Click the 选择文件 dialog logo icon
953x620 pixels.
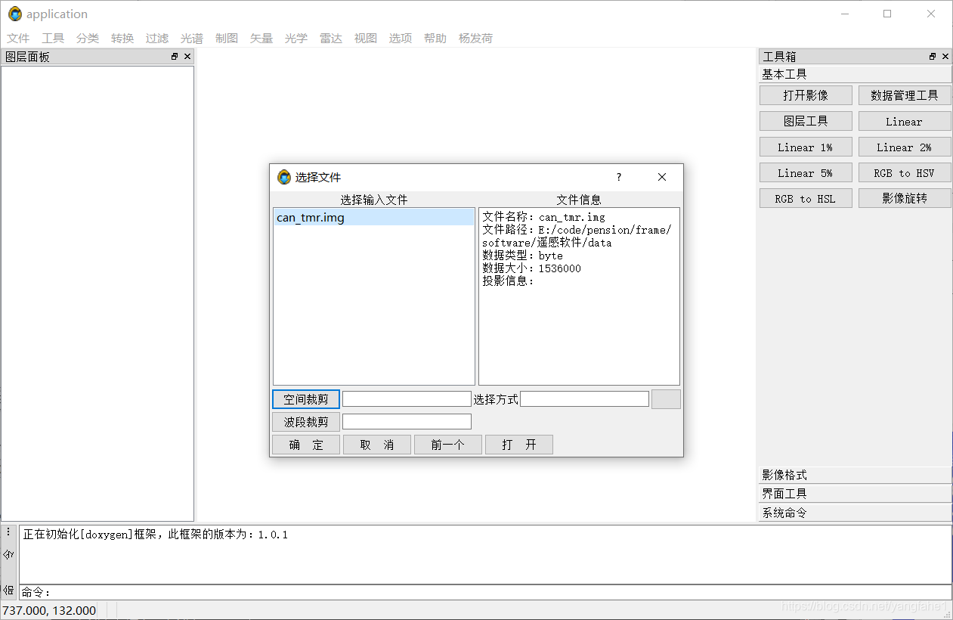284,177
